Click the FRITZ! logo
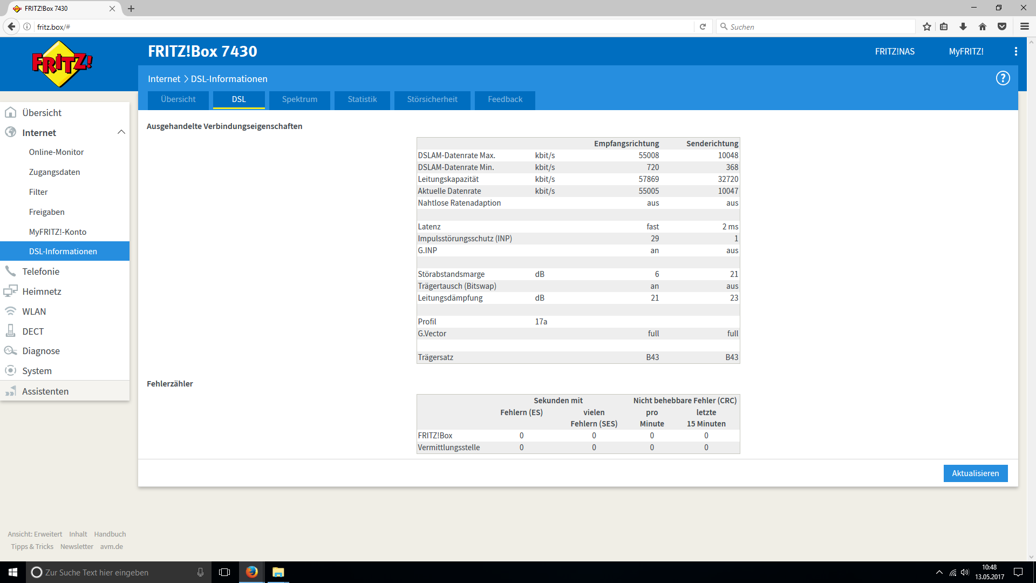The width and height of the screenshot is (1036, 583). pos(62,64)
